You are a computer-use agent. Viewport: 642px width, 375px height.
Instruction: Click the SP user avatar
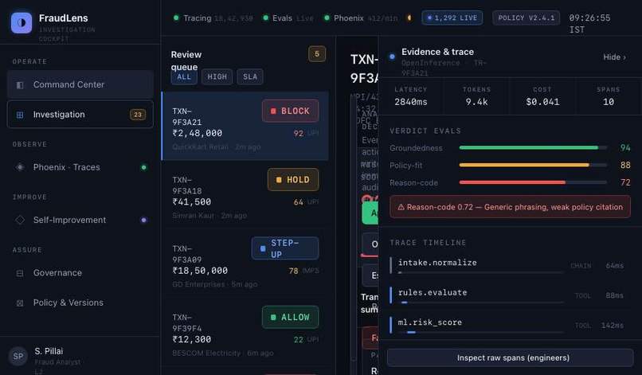(x=18, y=356)
